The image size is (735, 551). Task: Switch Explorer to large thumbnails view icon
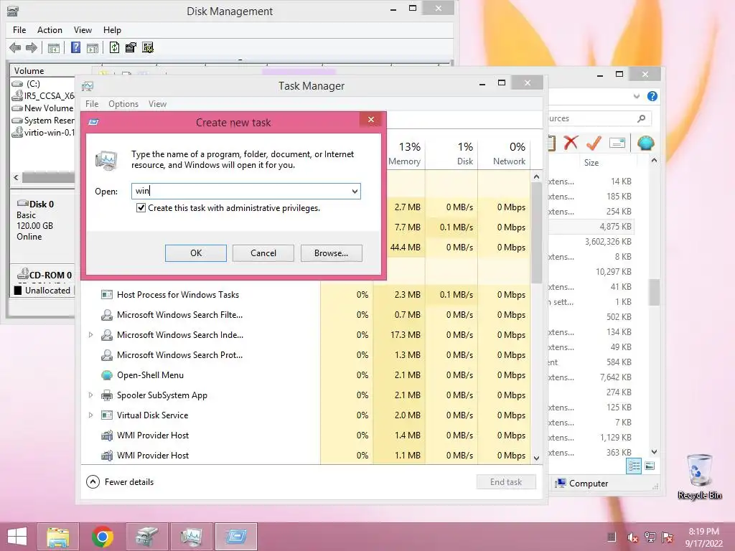point(650,466)
